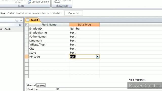The height and width of the screenshot is (91, 162).
Task: Click the Data Type column header
Action: coord(84,25)
